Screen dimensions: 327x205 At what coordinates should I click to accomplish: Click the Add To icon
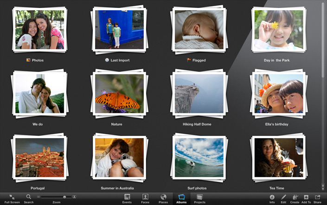click(306, 197)
